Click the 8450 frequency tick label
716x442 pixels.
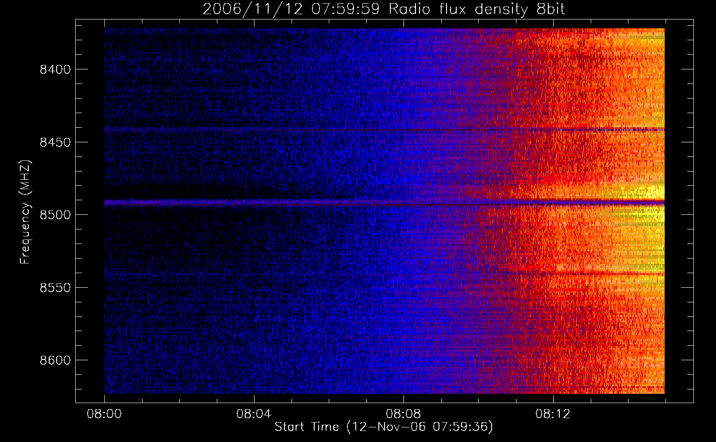(x=55, y=142)
